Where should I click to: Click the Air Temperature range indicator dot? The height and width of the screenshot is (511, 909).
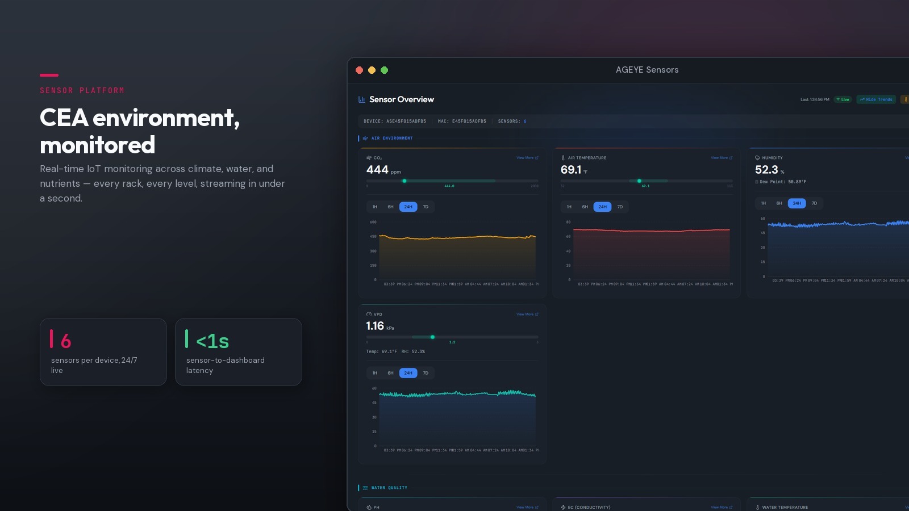639,181
